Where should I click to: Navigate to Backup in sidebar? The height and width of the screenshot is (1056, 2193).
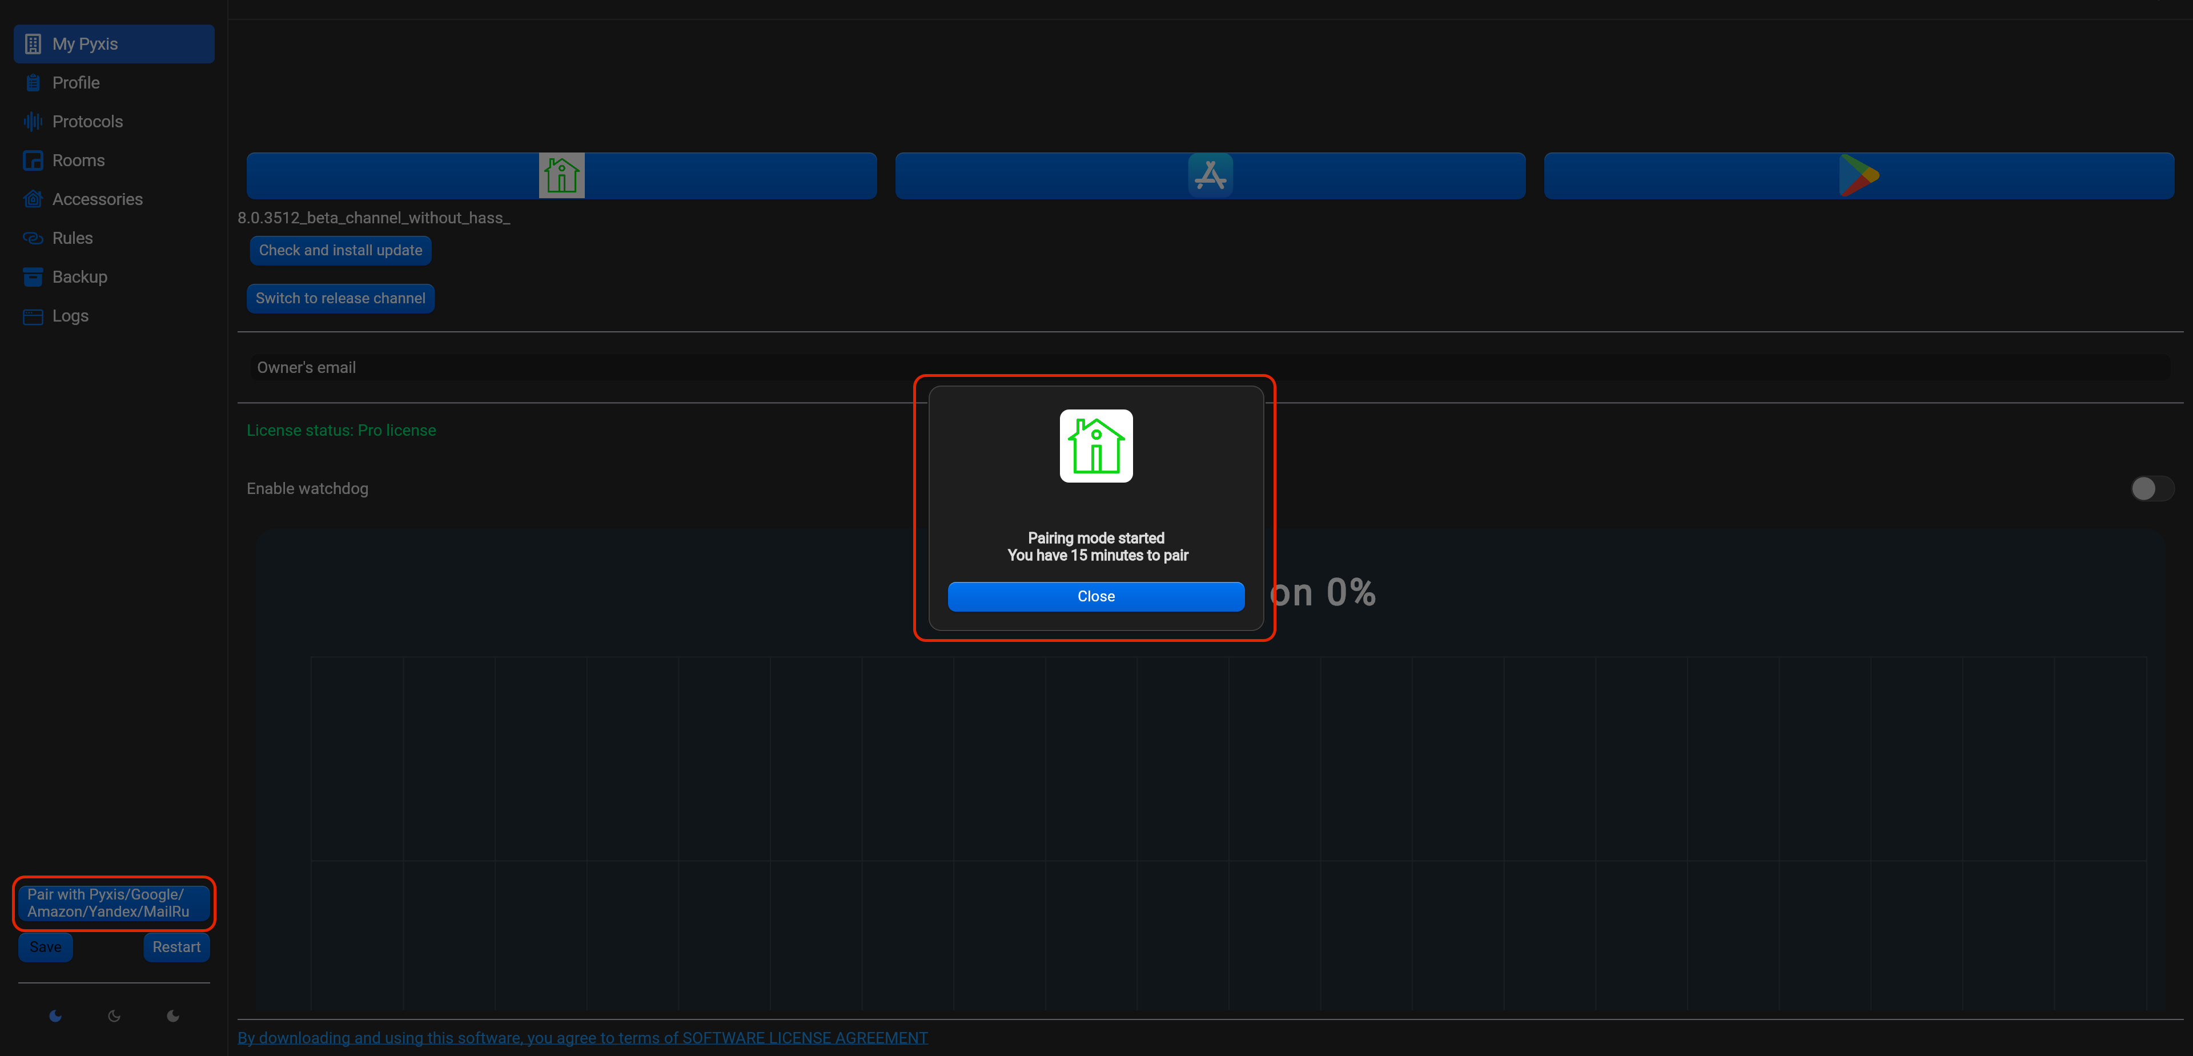79,277
